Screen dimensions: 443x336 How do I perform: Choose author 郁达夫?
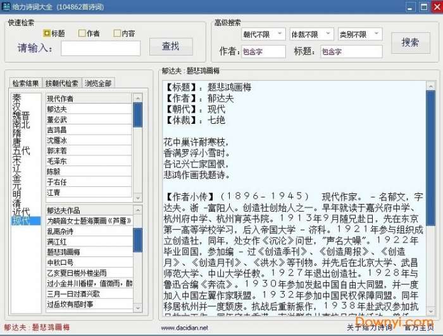pos(89,109)
